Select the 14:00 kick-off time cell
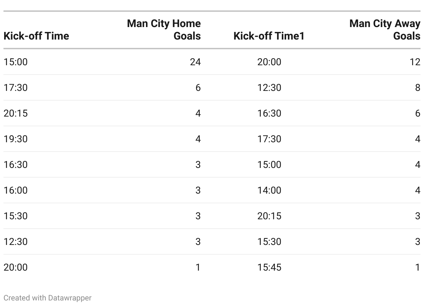Image resolution: width=424 pixels, height=306 pixels. 269,190
